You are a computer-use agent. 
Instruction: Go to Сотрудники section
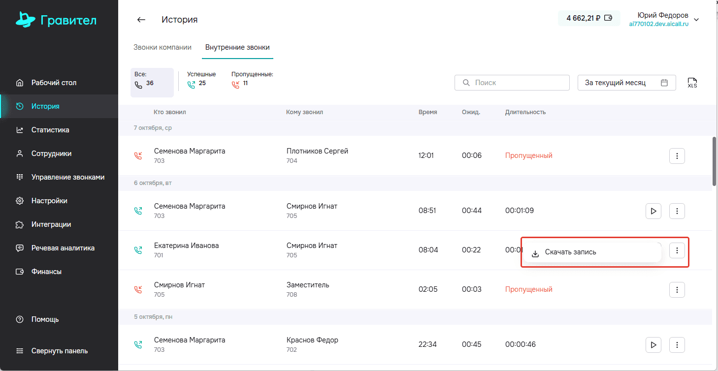pos(59,154)
